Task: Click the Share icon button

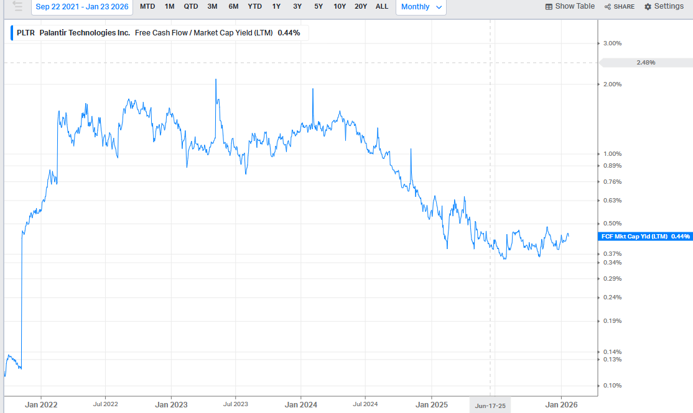Action: [619, 6]
